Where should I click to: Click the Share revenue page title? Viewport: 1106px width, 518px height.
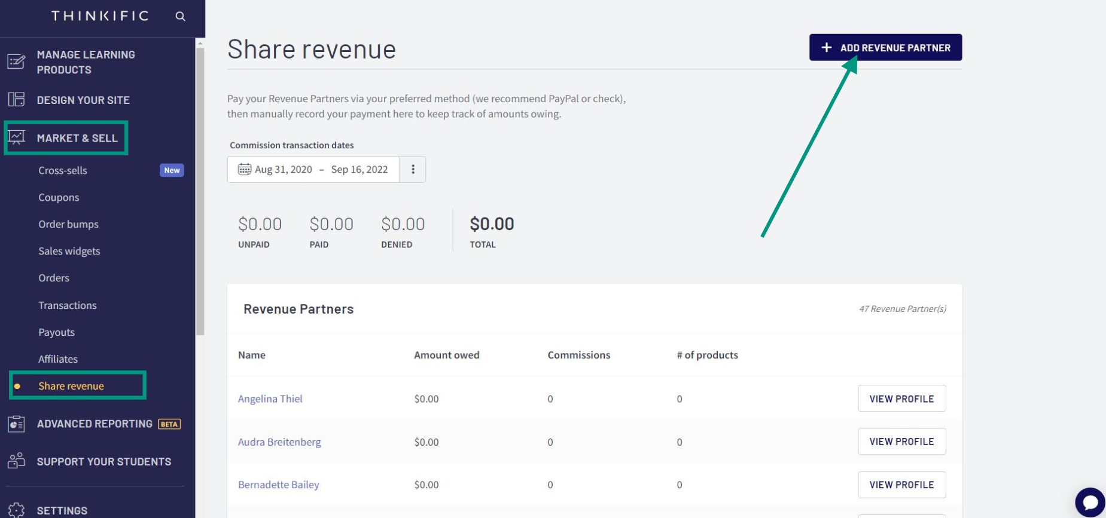point(312,49)
